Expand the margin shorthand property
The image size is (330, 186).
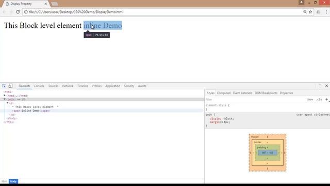(x=222, y=122)
